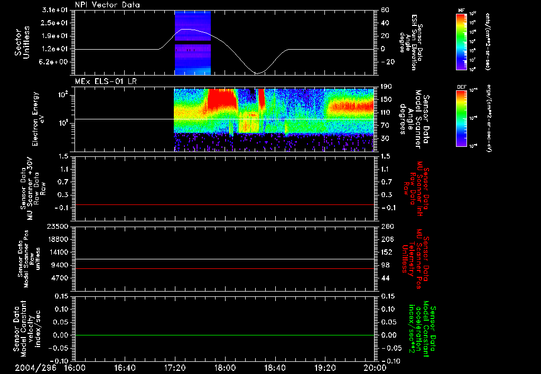The width and height of the screenshot is (541, 374).
Task: Click the NF color scale bar
Action: (461, 41)
